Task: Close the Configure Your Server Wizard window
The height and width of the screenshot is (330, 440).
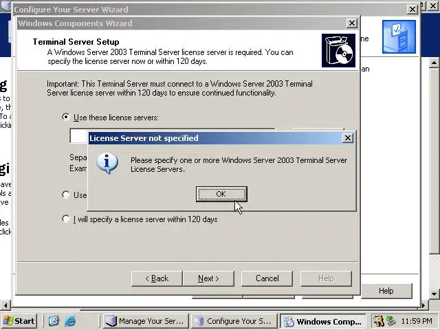Action: (412, 9)
